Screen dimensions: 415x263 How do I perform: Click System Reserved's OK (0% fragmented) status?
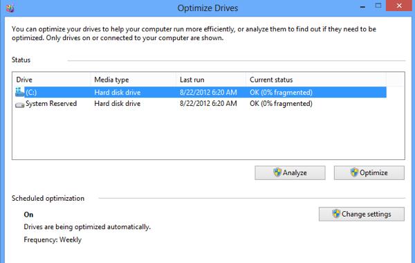pyautogui.click(x=281, y=104)
